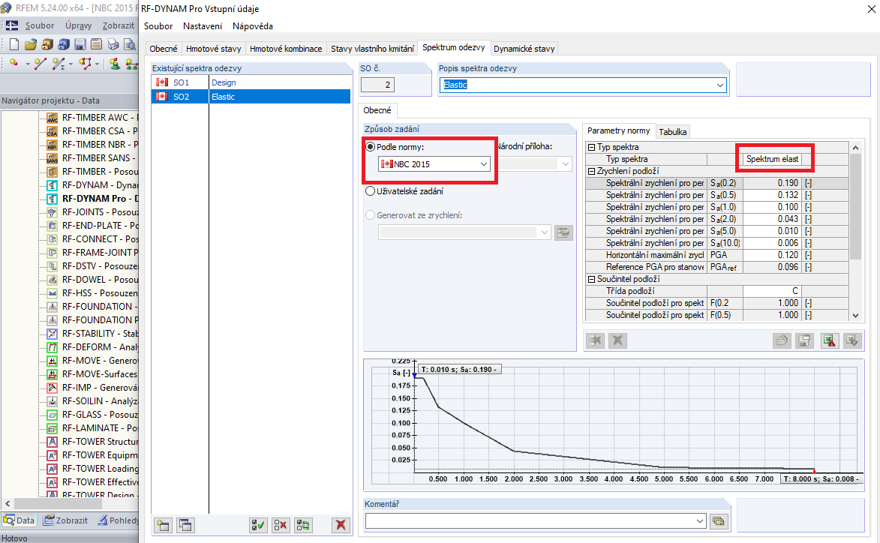Copy the selected response spectrum
The width and height of the screenshot is (880, 543).
pyautogui.click(x=185, y=525)
